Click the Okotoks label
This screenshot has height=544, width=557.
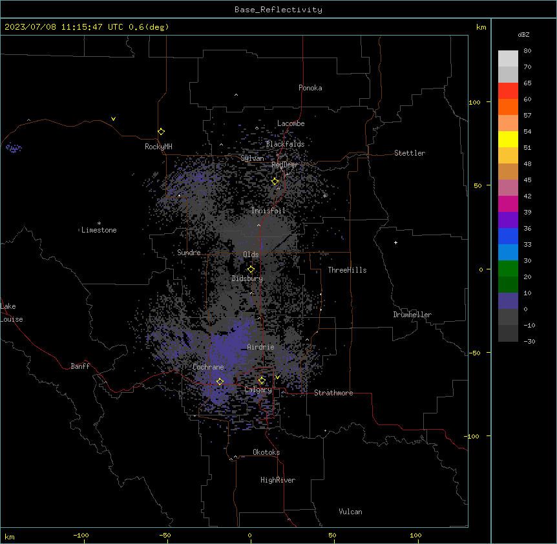[x=266, y=452]
